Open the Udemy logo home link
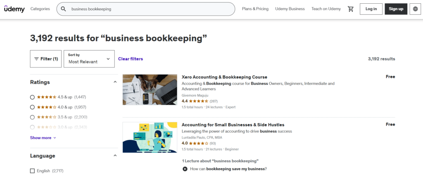This screenshot has height=174, width=423. pos(14,9)
